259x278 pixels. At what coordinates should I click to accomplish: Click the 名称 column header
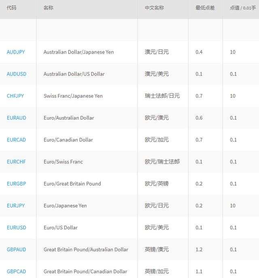pyautogui.click(x=48, y=8)
